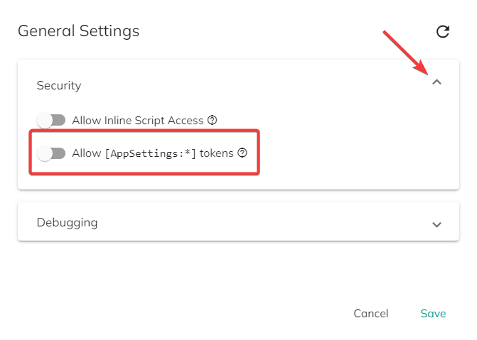The width and height of the screenshot is (477, 340).
Task: Click the Debugging section heading
Action: [68, 222]
